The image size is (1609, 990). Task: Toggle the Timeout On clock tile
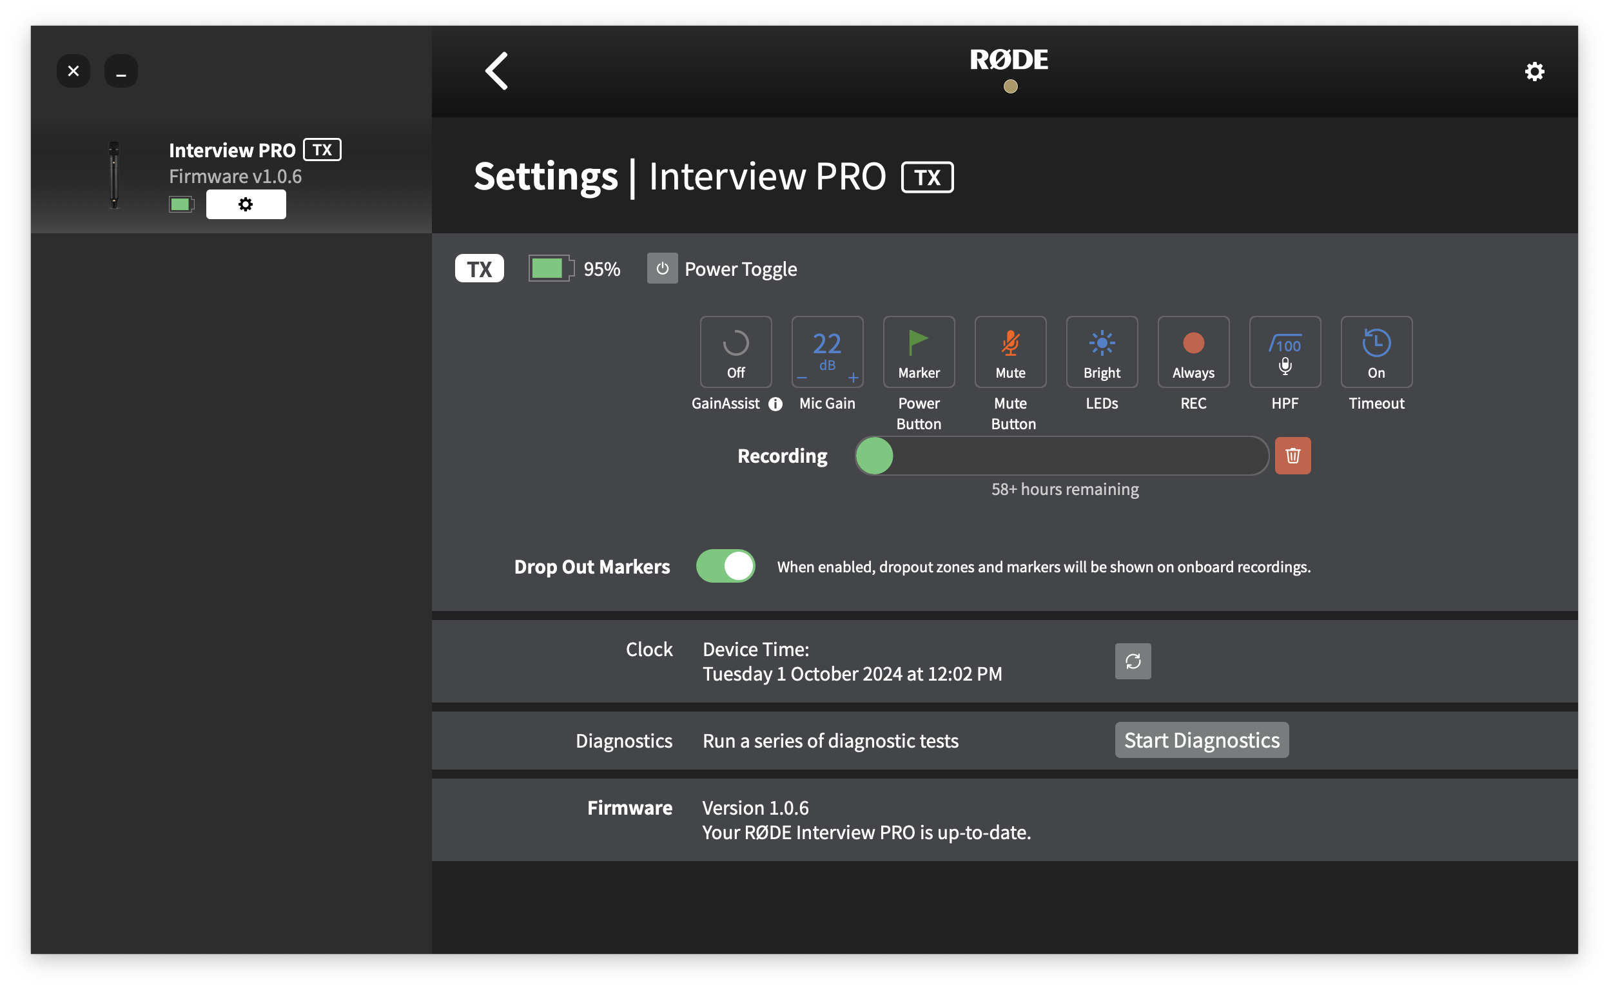(x=1376, y=352)
